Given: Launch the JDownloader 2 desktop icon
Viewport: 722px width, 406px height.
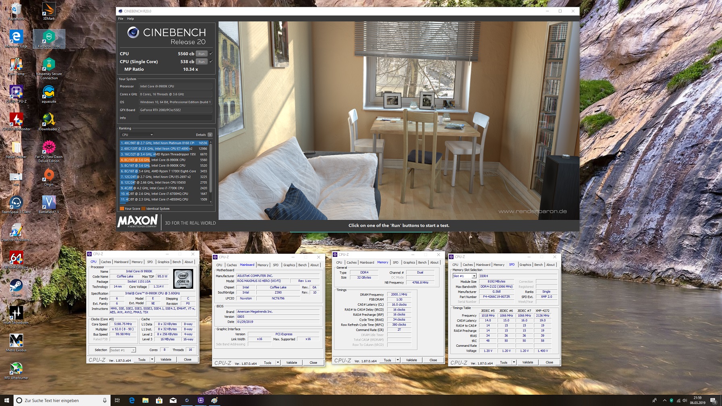Looking at the screenshot, I should (x=49, y=122).
